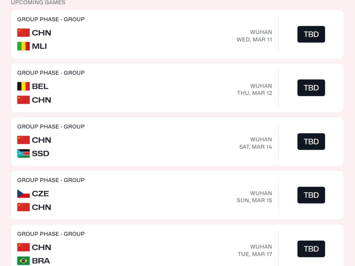Click the Brazil flag icon
The height and width of the screenshot is (266, 355).
pos(23,261)
